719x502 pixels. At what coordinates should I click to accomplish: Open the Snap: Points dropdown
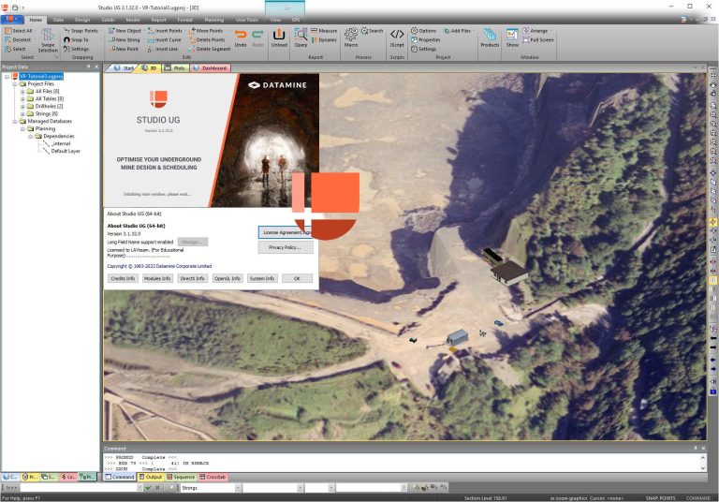tap(82, 31)
